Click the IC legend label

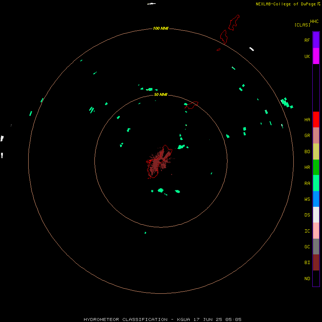click(x=307, y=231)
